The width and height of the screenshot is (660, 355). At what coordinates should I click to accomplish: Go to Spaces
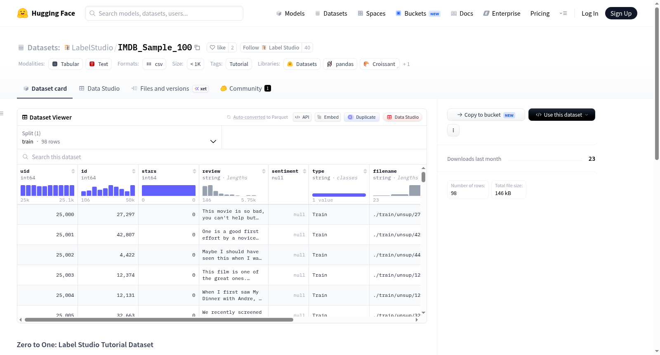(372, 13)
